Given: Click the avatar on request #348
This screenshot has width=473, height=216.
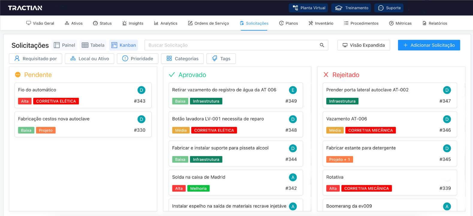Looking at the screenshot, I should 293,119.
